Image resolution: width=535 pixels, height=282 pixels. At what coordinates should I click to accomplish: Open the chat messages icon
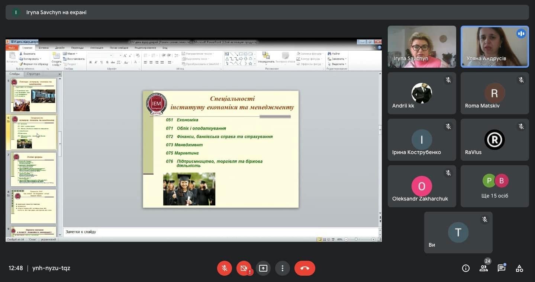pyautogui.click(x=501, y=268)
